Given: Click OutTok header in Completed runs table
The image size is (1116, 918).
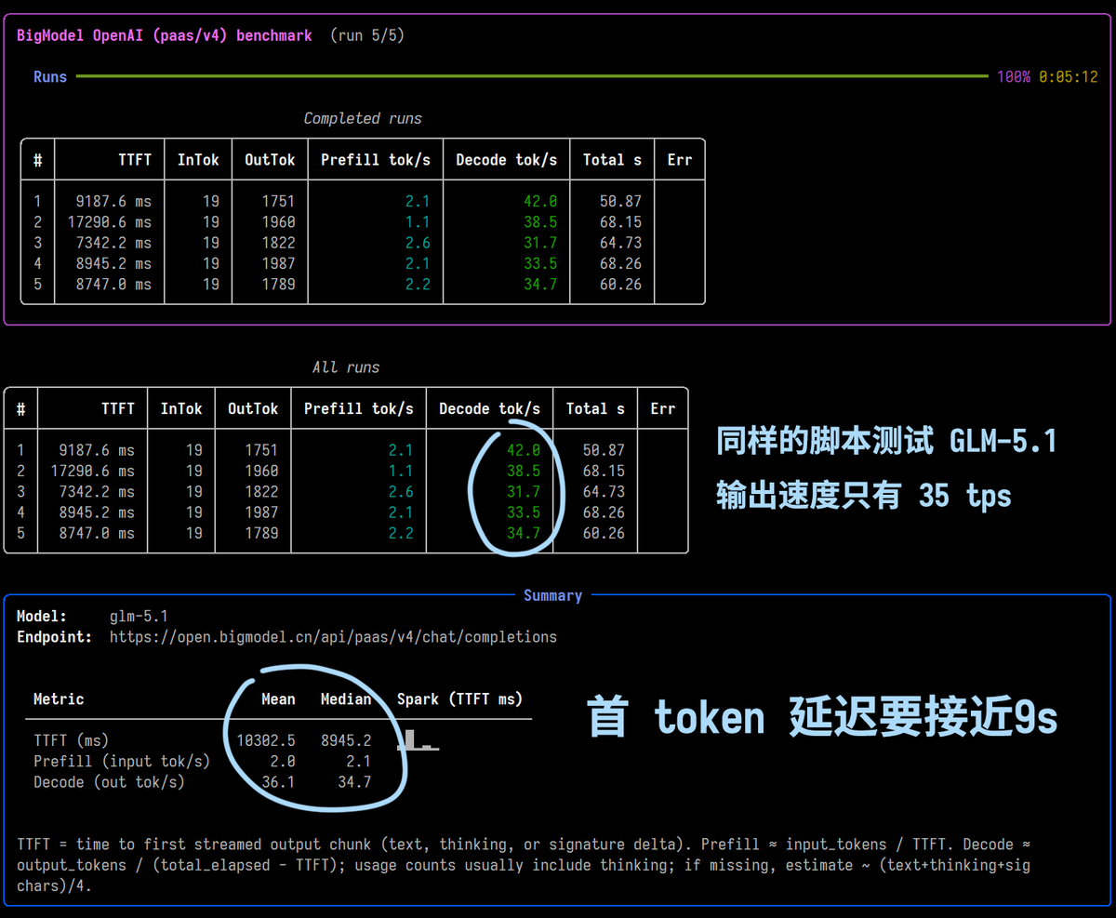Looking at the screenshot, I should click(x=270, y=160).
